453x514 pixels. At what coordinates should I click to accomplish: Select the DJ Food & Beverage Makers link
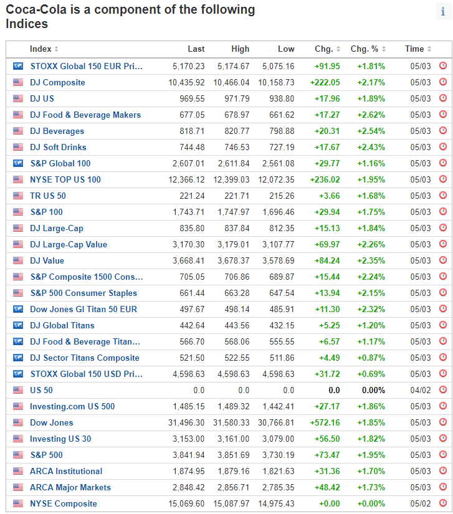coord(85,115)
